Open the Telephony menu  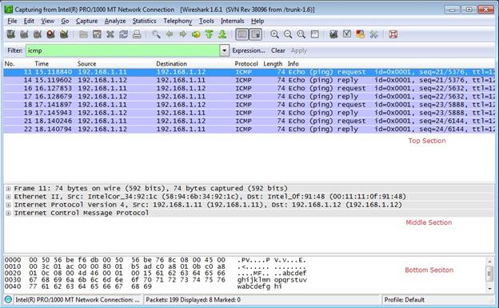tap(178, 21)
